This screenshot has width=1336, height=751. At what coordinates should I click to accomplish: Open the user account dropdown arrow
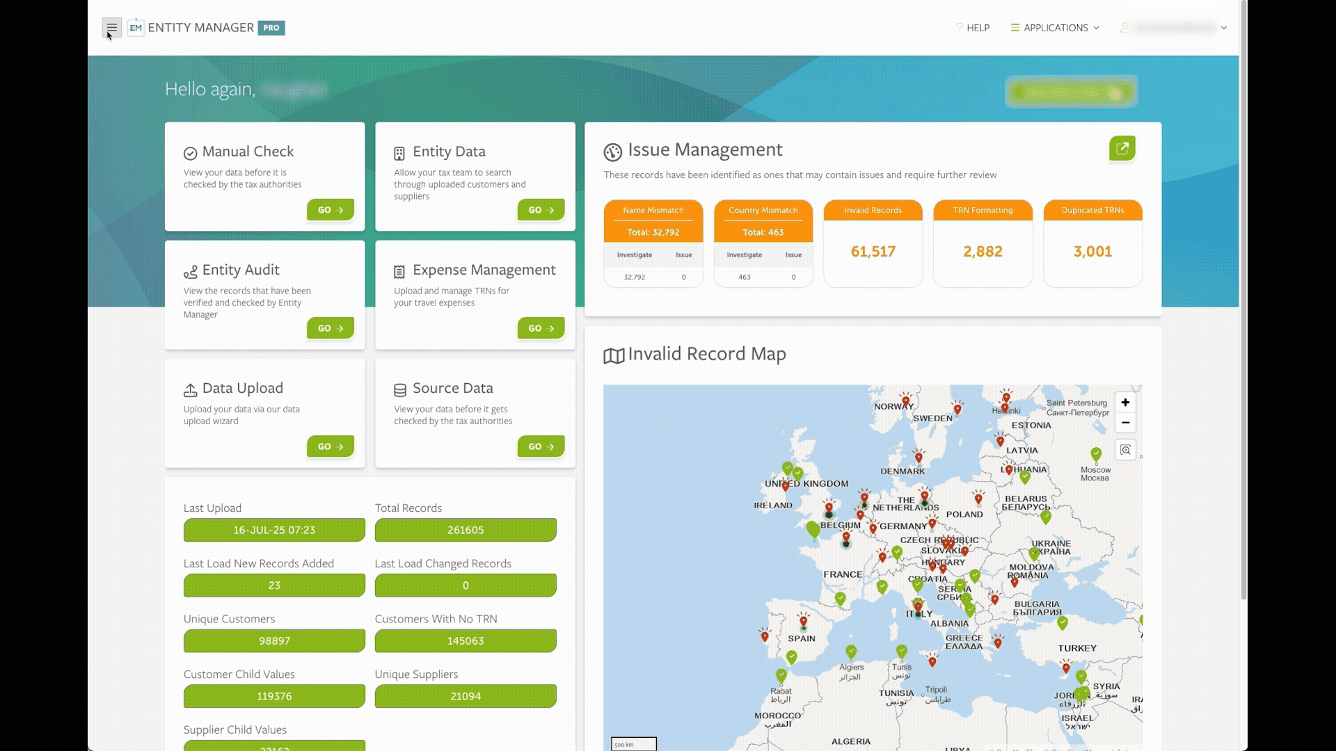[x=1224, y=28]
